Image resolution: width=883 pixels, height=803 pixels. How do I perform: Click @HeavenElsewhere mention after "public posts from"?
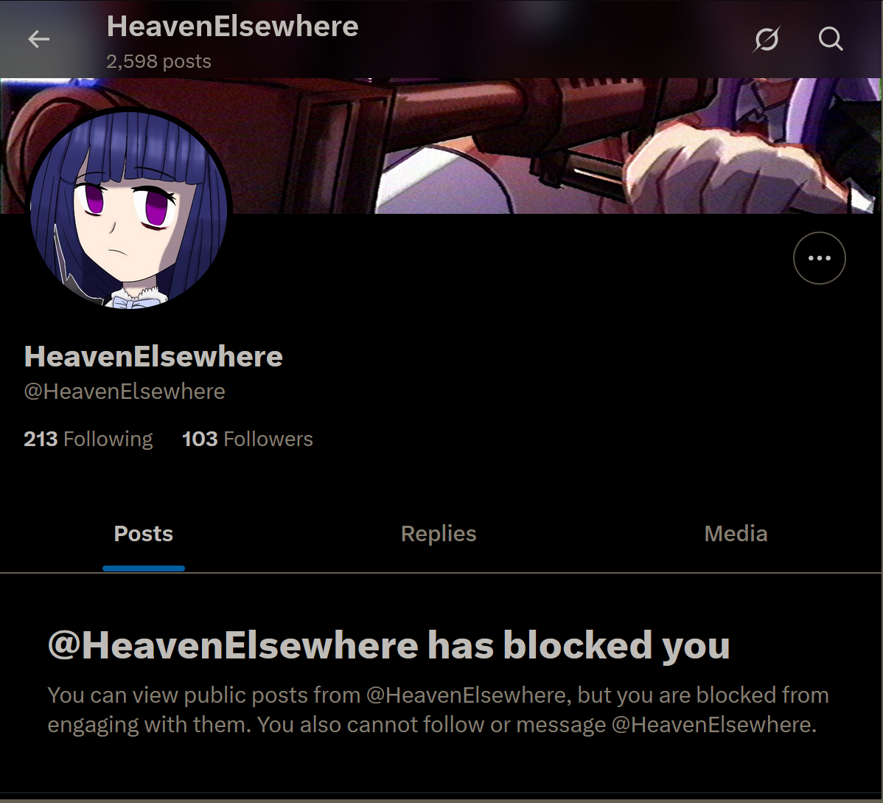pos(467,695)
